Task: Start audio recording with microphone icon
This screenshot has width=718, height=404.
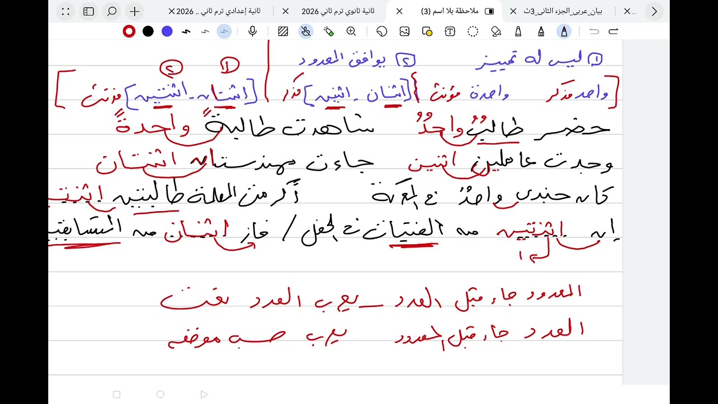Action: (x=252, y=31)
